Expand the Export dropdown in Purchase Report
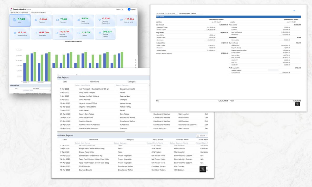This screenshot has width=312, height=187. pos(202,136)
